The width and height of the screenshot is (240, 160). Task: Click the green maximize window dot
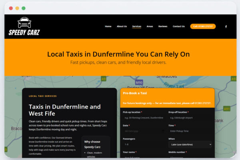pos(24,8)
